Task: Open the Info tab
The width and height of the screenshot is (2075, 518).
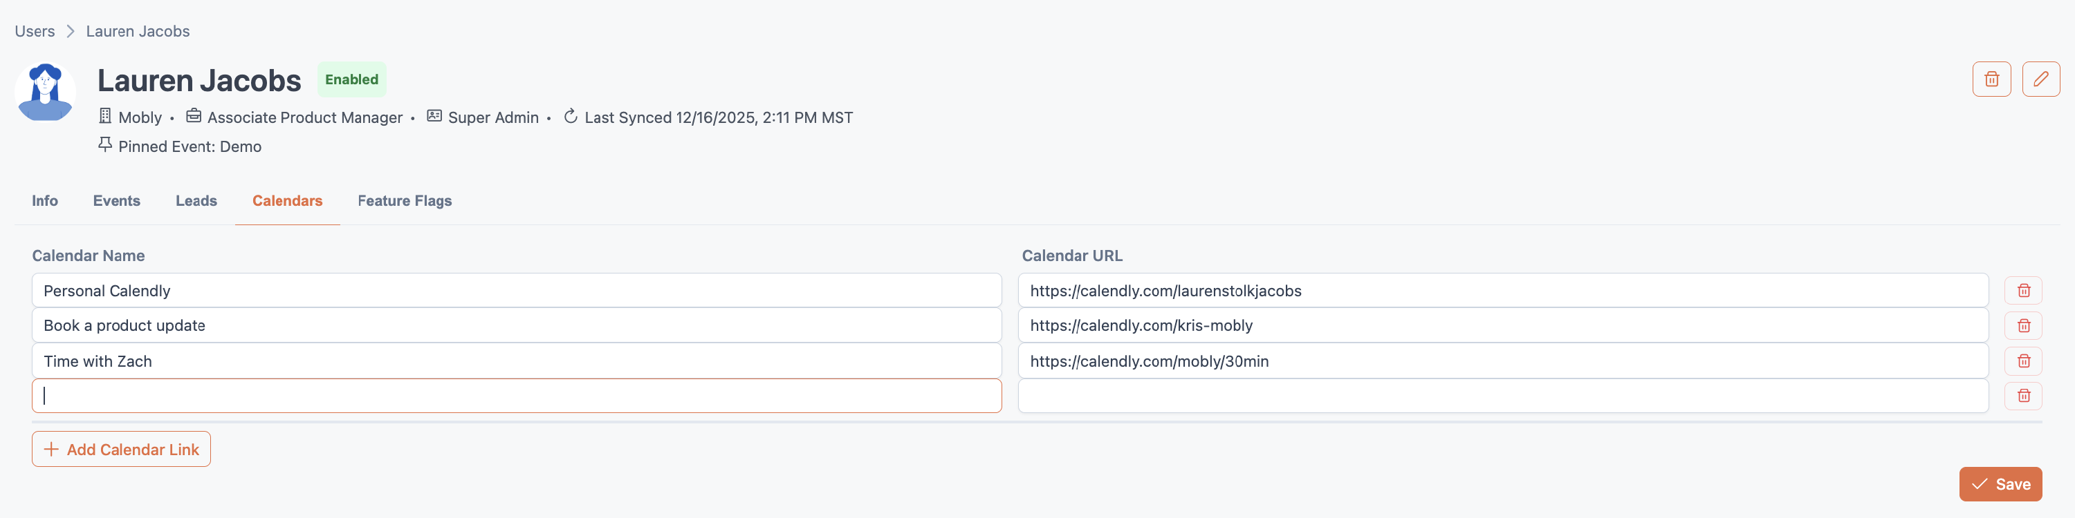Action: tap(45, 201)
